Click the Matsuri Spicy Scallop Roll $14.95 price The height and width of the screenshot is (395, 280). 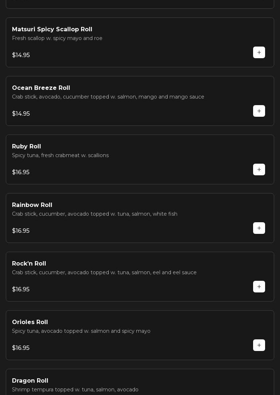click(21, 55)
